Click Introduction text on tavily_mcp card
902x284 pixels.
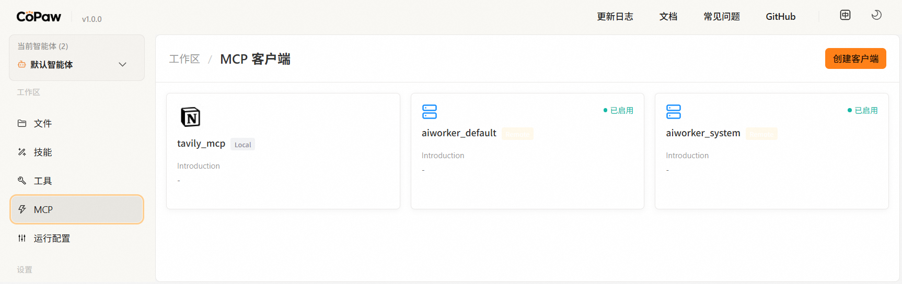[199, 166]
